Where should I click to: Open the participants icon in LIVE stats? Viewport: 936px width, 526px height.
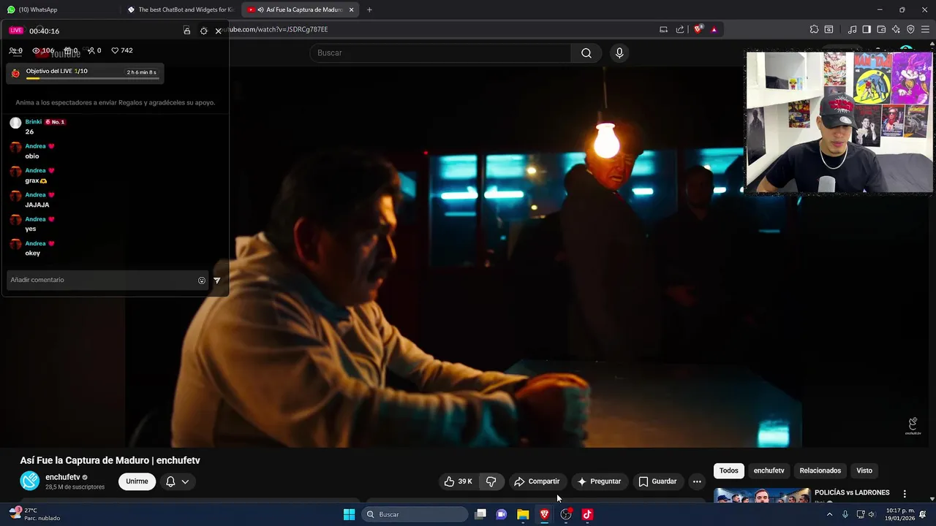tap(12, 50)
